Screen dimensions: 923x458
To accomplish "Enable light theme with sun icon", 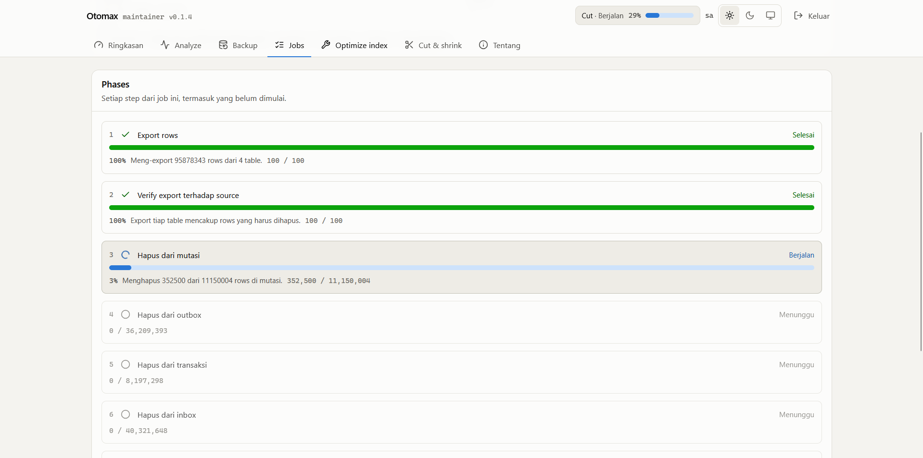I will (730, 15).
